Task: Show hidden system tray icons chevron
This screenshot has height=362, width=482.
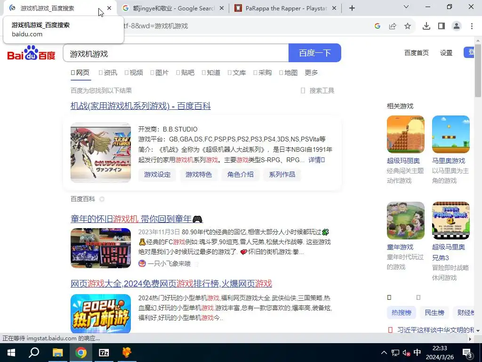Action: coord(384,353)
